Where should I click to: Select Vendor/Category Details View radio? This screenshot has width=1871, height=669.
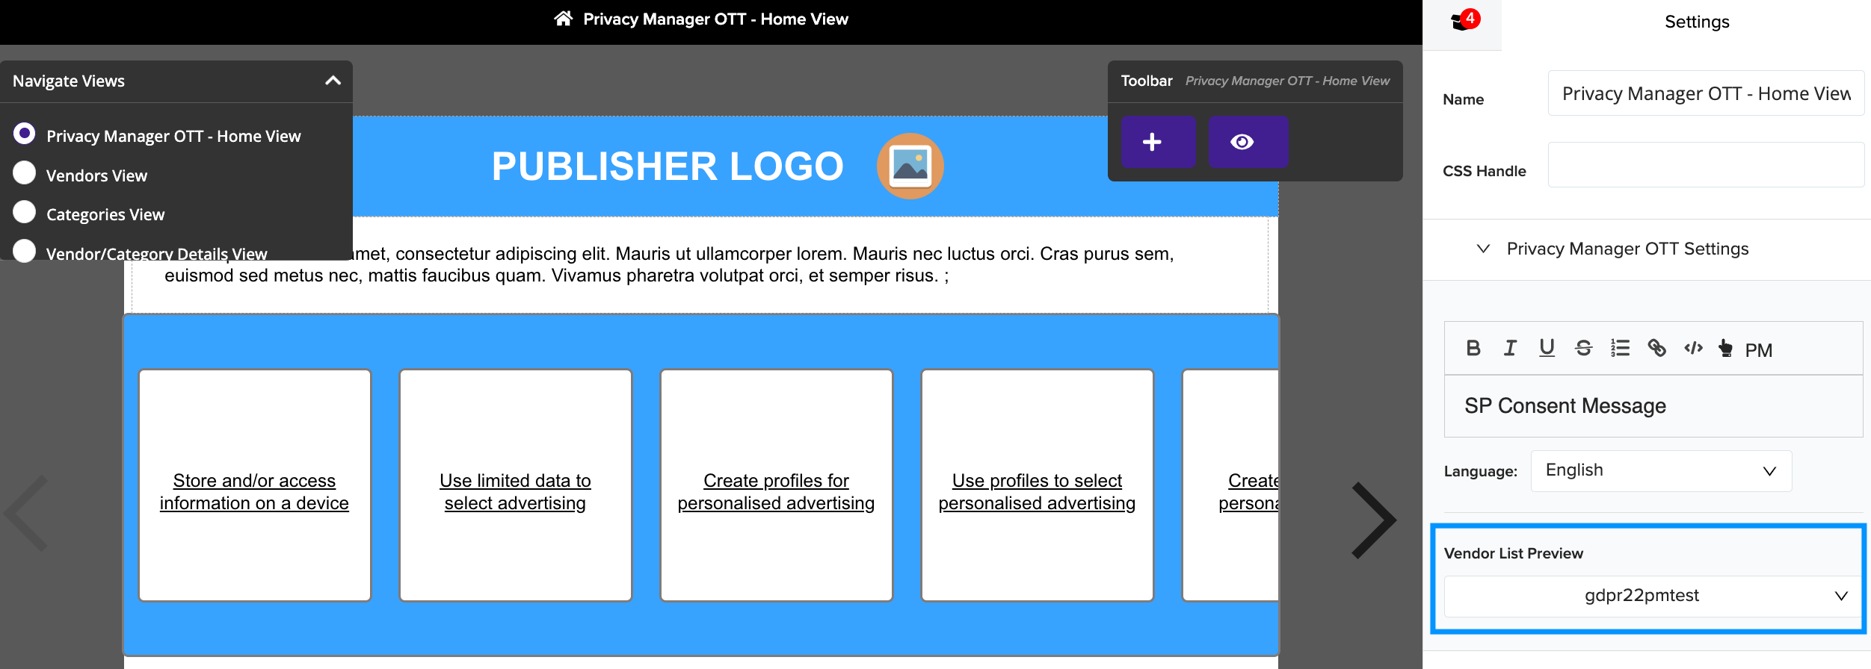coord(25,250)
